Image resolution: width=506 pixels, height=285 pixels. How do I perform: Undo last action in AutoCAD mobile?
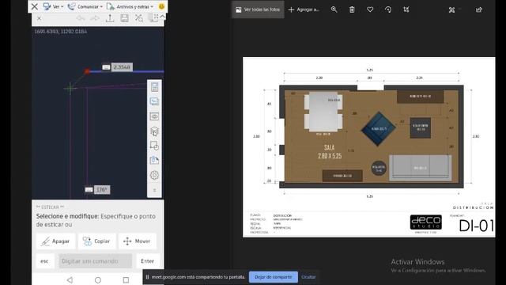[x=81, y=18]
